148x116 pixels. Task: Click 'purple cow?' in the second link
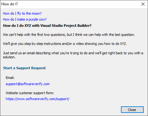(x=38, y=19)
